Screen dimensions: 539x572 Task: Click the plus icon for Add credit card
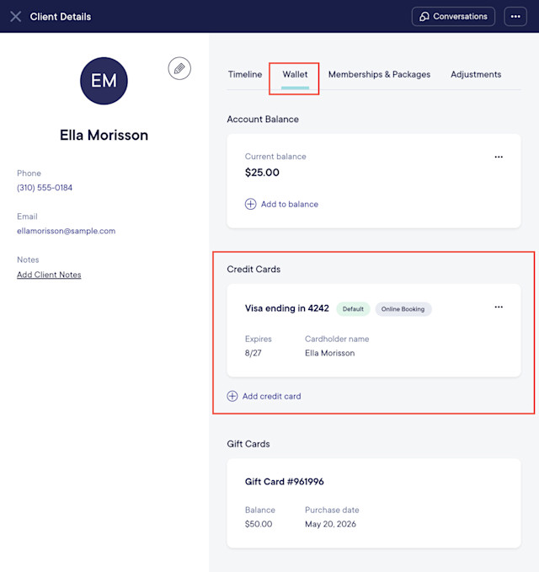point(232,396)
